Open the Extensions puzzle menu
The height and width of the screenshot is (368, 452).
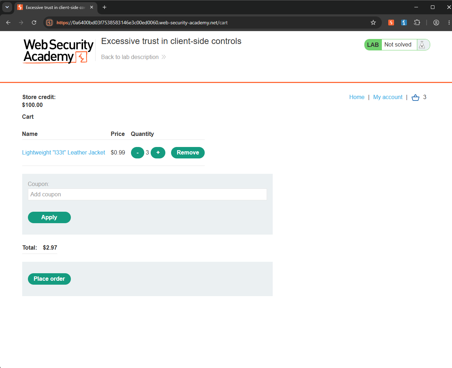point(417,23)
